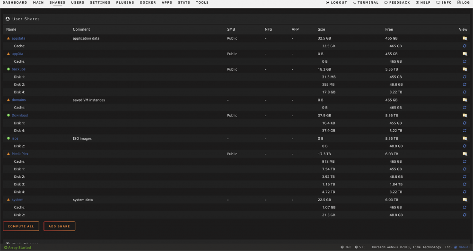Open the appdata share settings link

coord(18,38)
